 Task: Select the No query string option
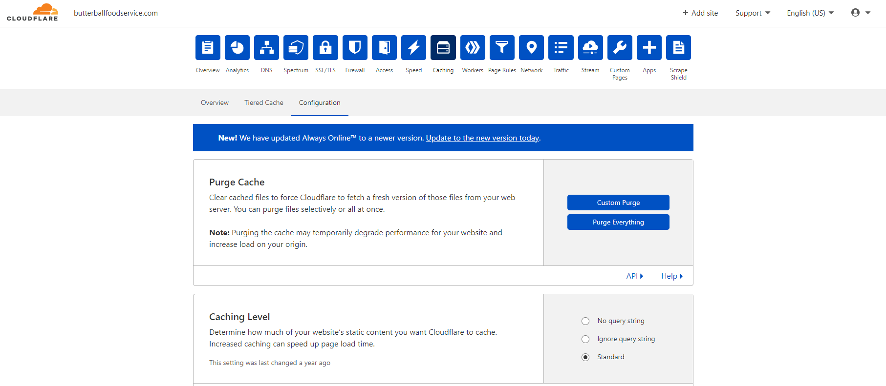tap(585, 321)
